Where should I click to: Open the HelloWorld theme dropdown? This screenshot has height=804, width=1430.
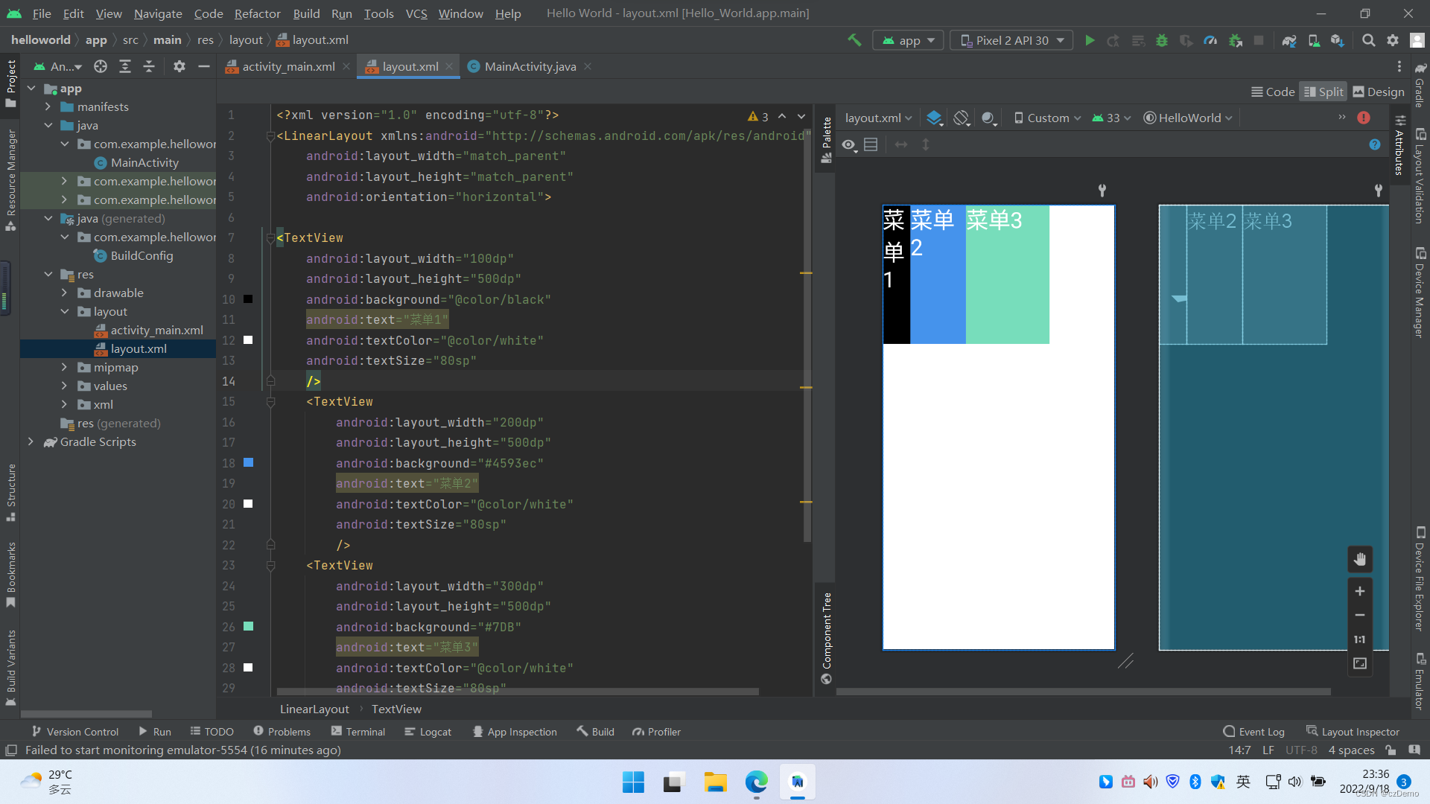[1188, 118]
